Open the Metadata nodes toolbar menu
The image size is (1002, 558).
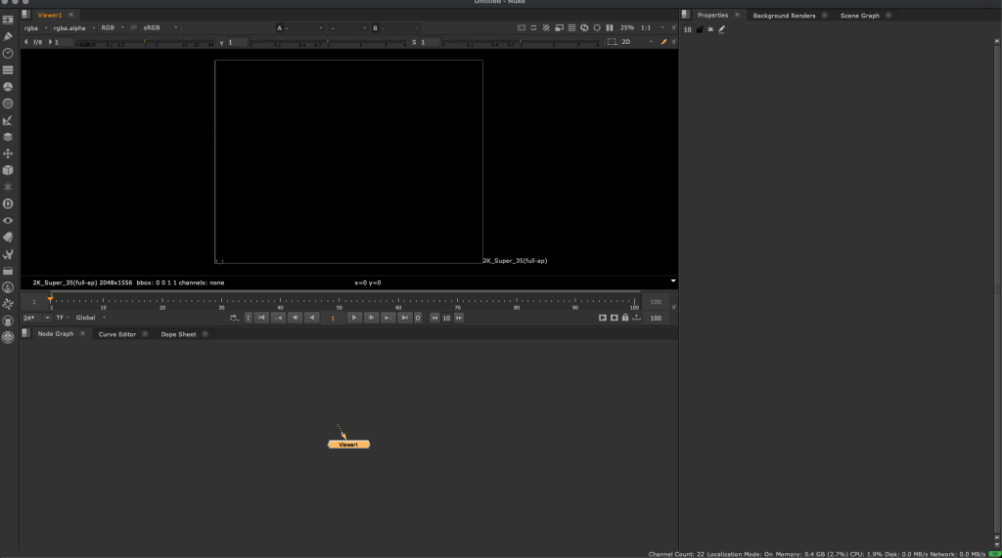click(x=8, y=236)
